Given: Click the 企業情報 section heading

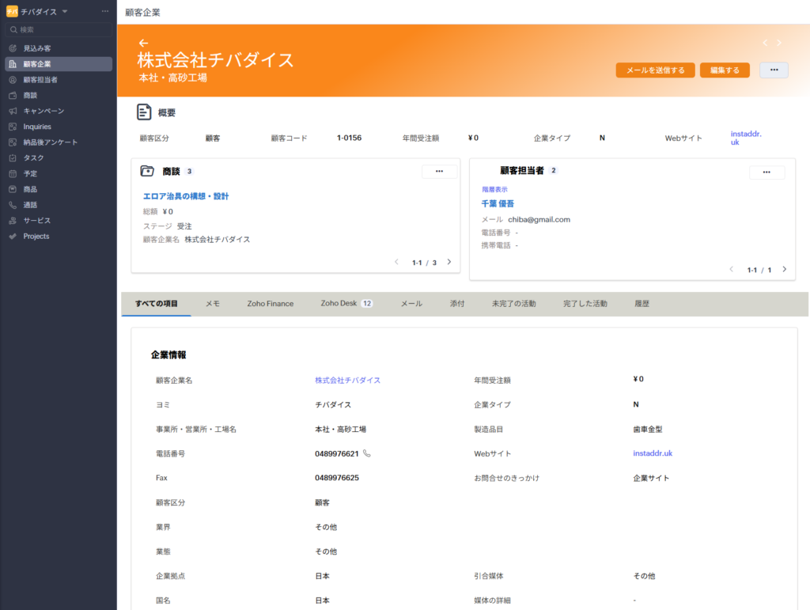Looking at the screenshot, I should point(168,354).
